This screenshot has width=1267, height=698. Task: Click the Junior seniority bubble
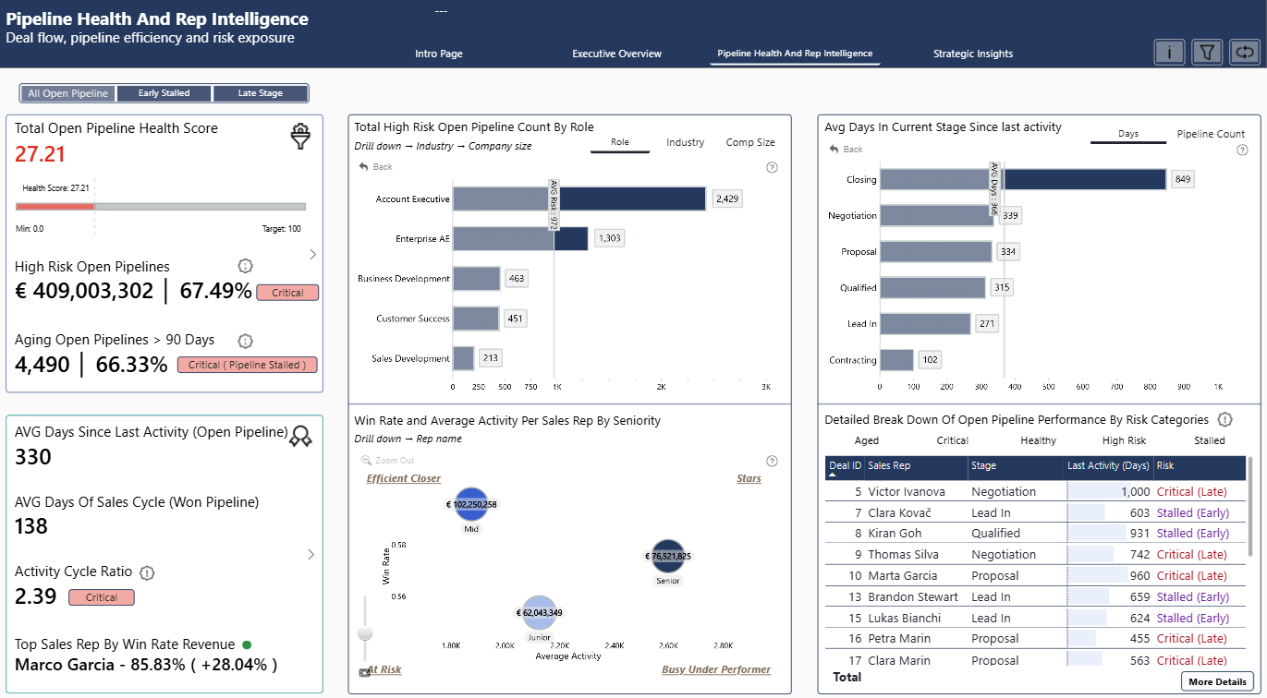pyautogui.click(x=540, y=612)
